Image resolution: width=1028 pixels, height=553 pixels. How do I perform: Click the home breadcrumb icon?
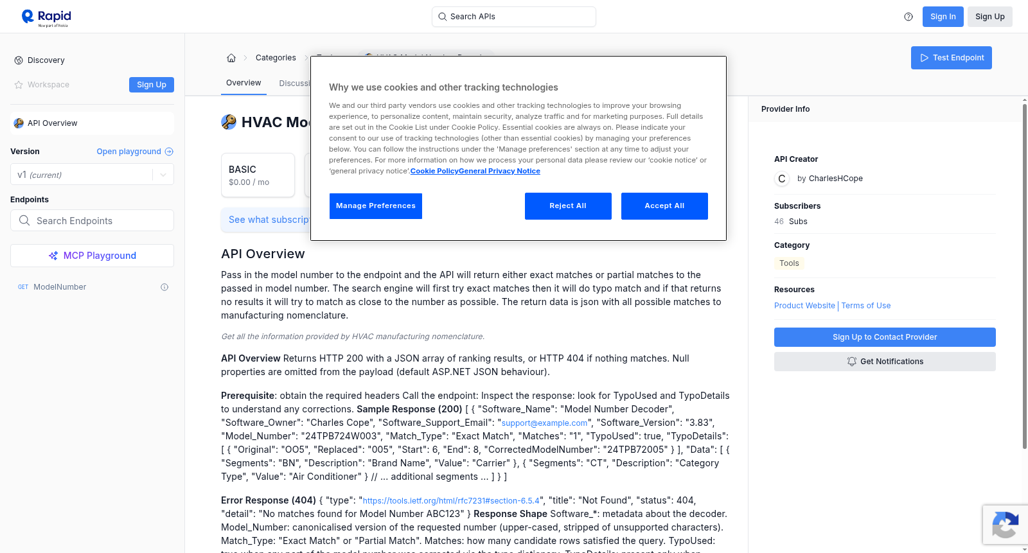(231, 58)
